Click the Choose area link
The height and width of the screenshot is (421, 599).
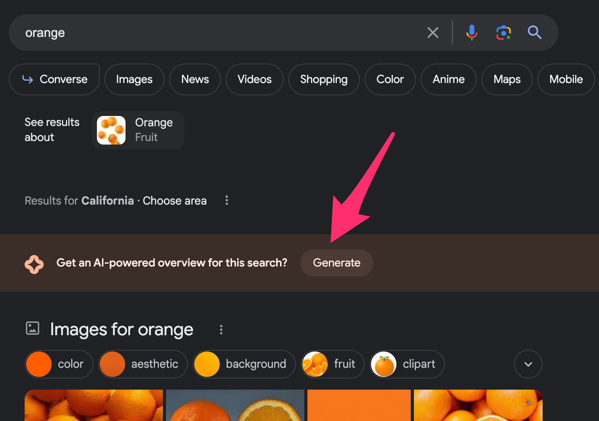click(175, 201)
